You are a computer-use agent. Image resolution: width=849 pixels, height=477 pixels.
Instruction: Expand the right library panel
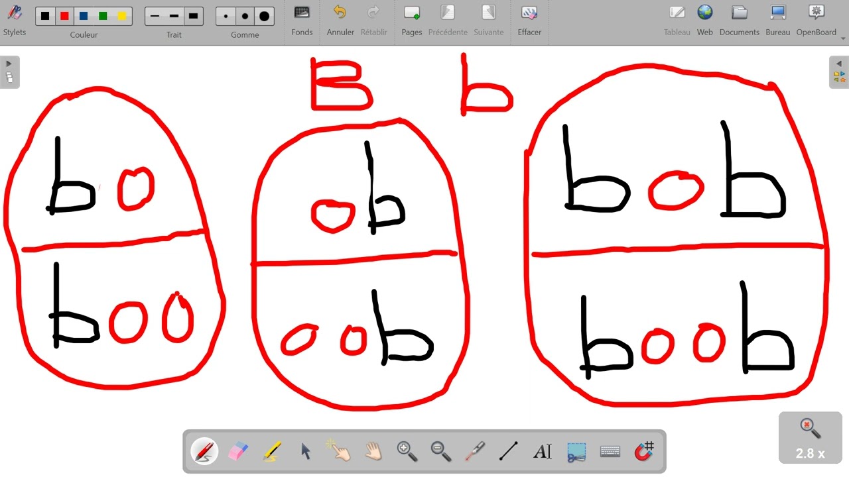839,72
